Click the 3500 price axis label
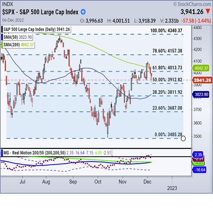Screen dimensions: 213x213 point(198,136)
